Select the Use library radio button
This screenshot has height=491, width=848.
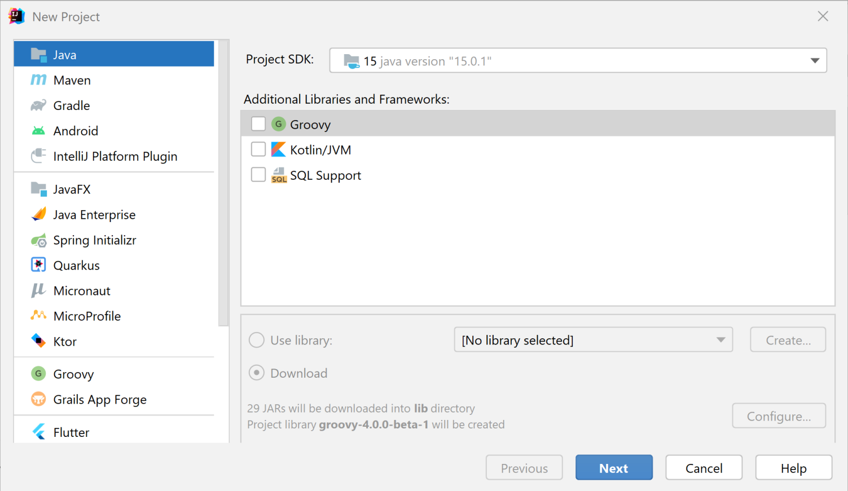[257, 340]
